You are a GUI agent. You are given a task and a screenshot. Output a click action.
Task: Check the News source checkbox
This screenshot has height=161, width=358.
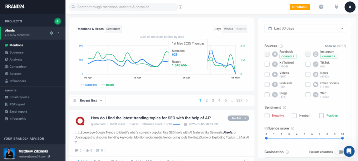click(x=308, y=75)
